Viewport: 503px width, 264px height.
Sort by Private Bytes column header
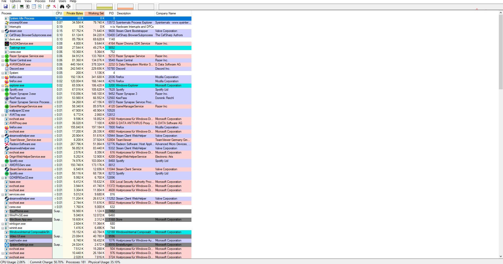click(x=74, y=13)
